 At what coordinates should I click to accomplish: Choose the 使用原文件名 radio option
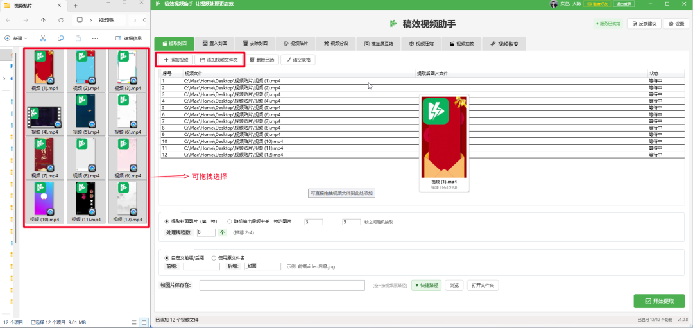[x=214, y=257]
